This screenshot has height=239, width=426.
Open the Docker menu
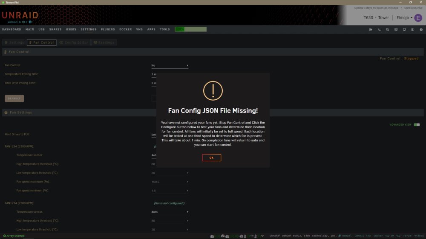[126, 29]
